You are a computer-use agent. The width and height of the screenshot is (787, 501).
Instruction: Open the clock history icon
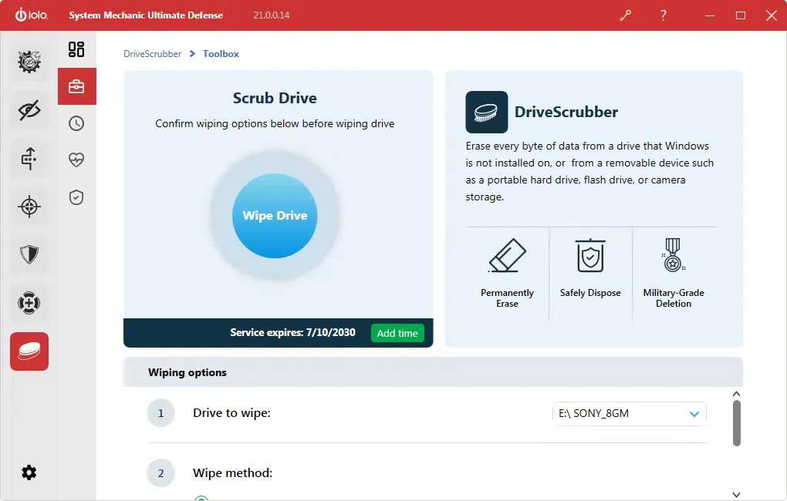coord(76,123)
